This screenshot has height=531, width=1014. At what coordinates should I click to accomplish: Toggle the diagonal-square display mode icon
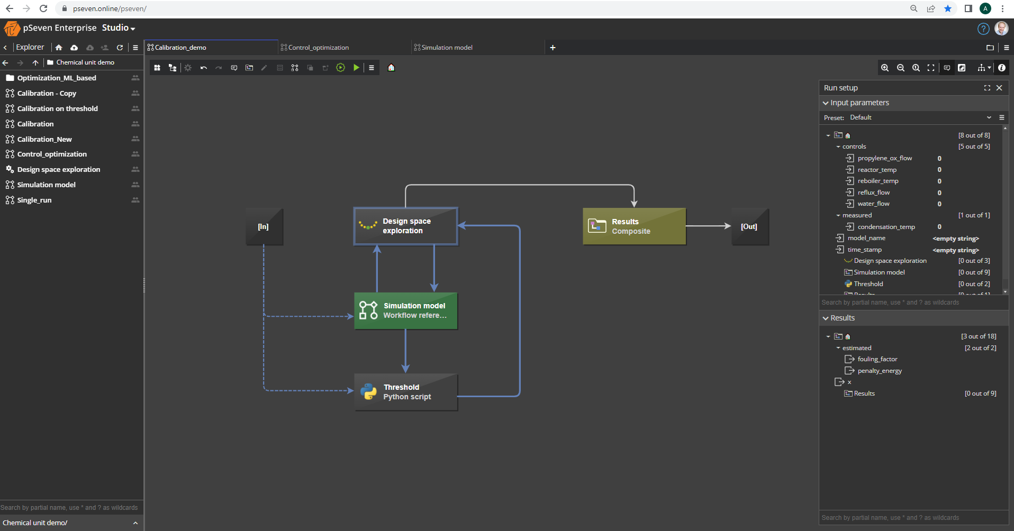coord(962,68)
